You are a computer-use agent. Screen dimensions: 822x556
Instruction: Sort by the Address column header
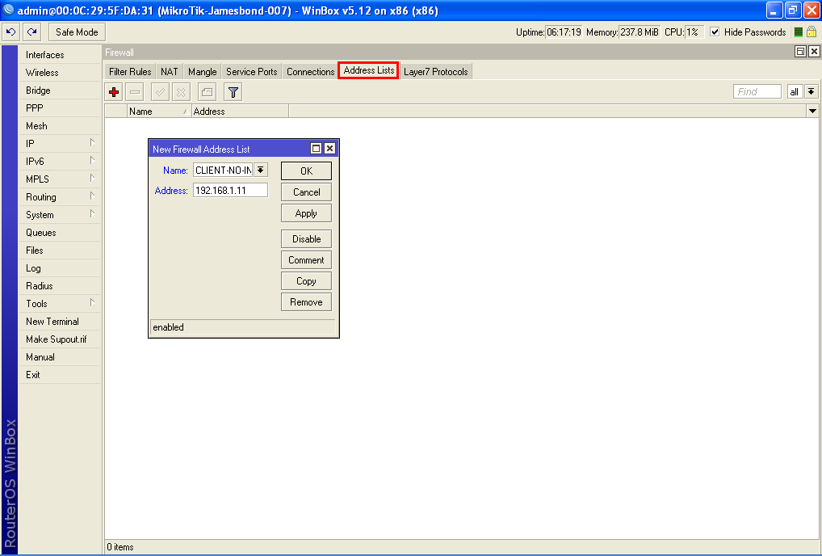240,112
